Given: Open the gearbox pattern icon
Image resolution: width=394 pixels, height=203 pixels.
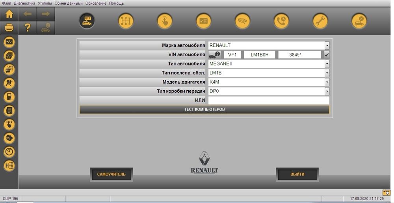Looking at the screenshot, I should (x=126, y=21).
